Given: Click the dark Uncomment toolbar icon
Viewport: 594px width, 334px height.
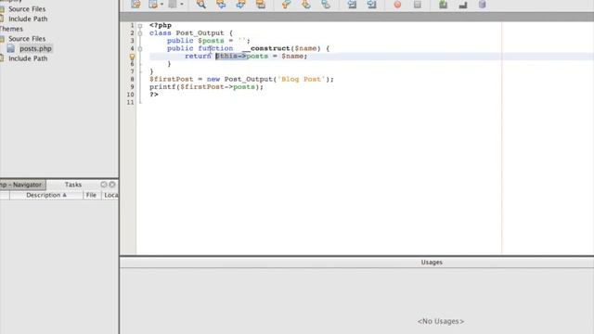Looking at the screenshot, I should tap(462, 4).
